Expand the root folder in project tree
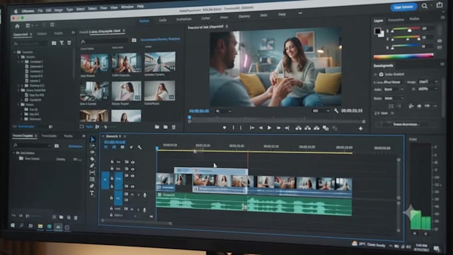Screen dimensions: 453x255 [15, 52]
